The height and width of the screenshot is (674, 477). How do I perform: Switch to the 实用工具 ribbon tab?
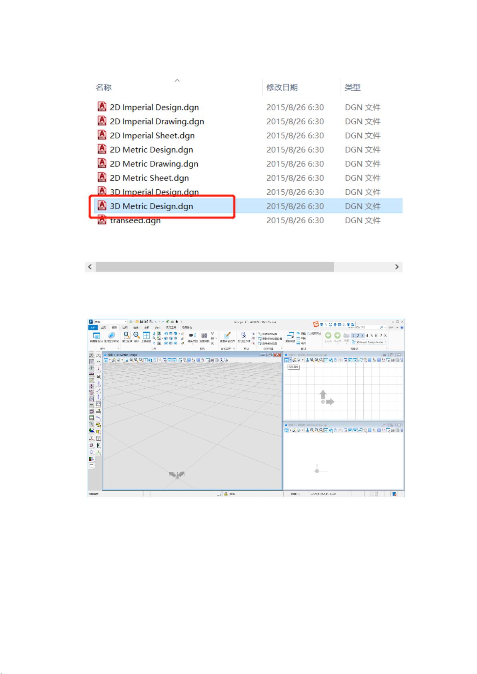171,328
